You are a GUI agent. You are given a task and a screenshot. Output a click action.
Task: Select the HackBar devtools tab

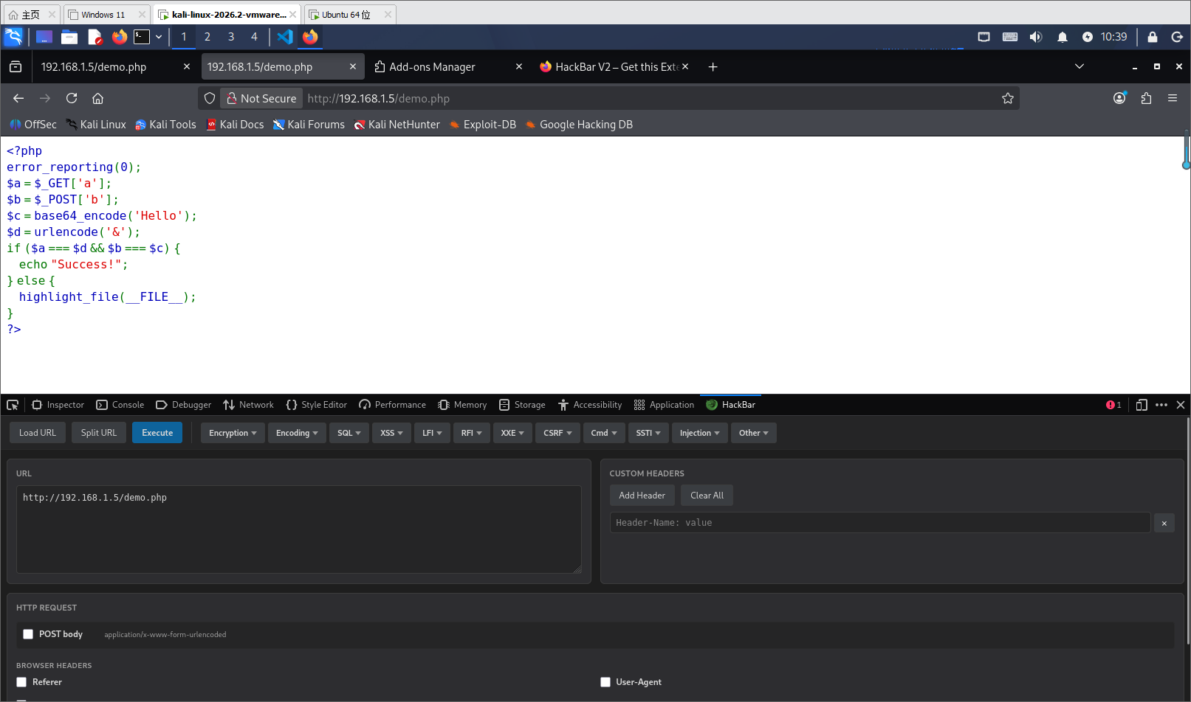coord(731,405)
